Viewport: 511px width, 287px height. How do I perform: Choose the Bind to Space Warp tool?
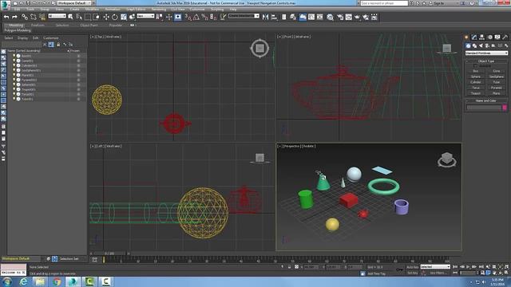pyautogui.click(x=42, y=17)
